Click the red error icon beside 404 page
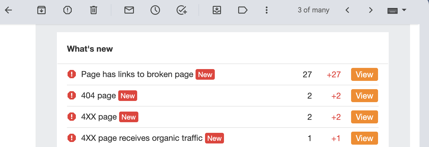The height and width of the screenshot is (147, 429). pyautogui.click(x=72, y=96)
